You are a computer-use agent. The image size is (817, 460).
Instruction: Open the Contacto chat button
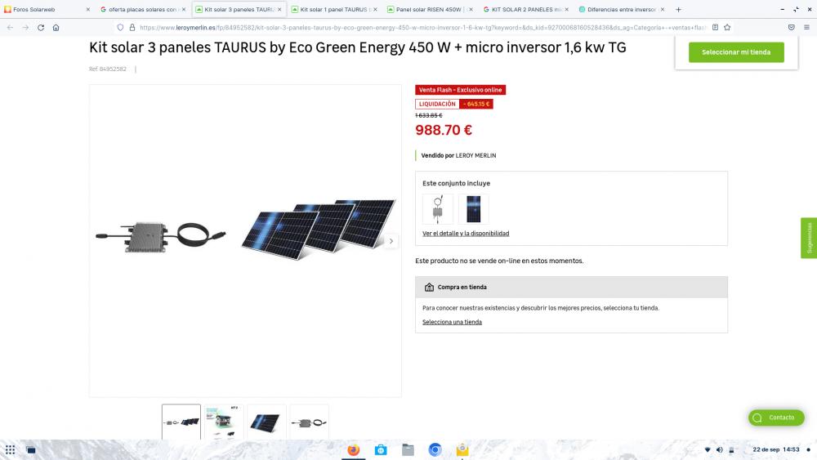click(x=776, y=418)
